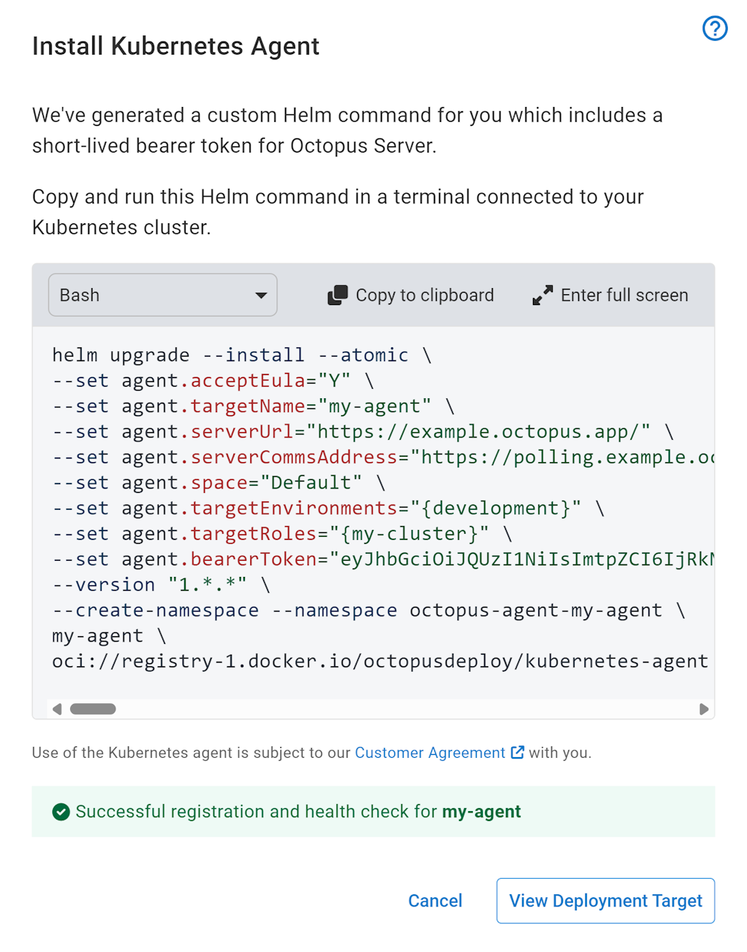
Task: Click the agent.targetName="my-agent" line
Action: pyautogui.click(x=253, y=406)
